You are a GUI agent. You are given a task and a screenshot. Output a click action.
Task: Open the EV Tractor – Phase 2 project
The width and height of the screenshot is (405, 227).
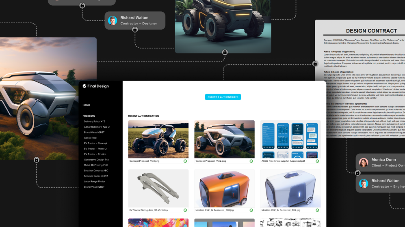tap(95, 149)
